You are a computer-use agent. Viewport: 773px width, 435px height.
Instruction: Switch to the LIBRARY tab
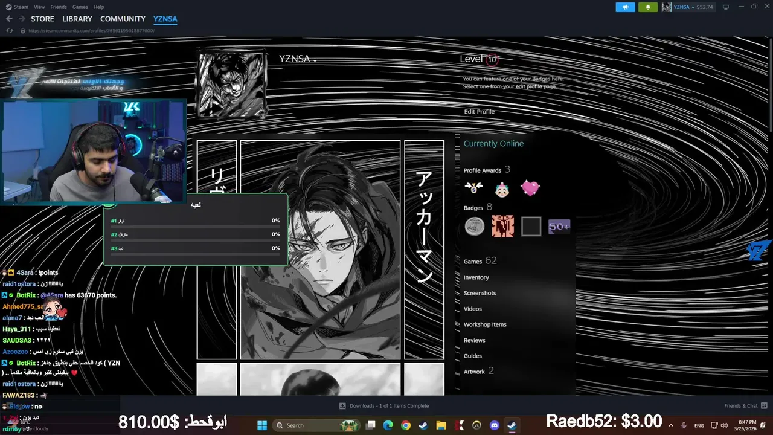77,19
